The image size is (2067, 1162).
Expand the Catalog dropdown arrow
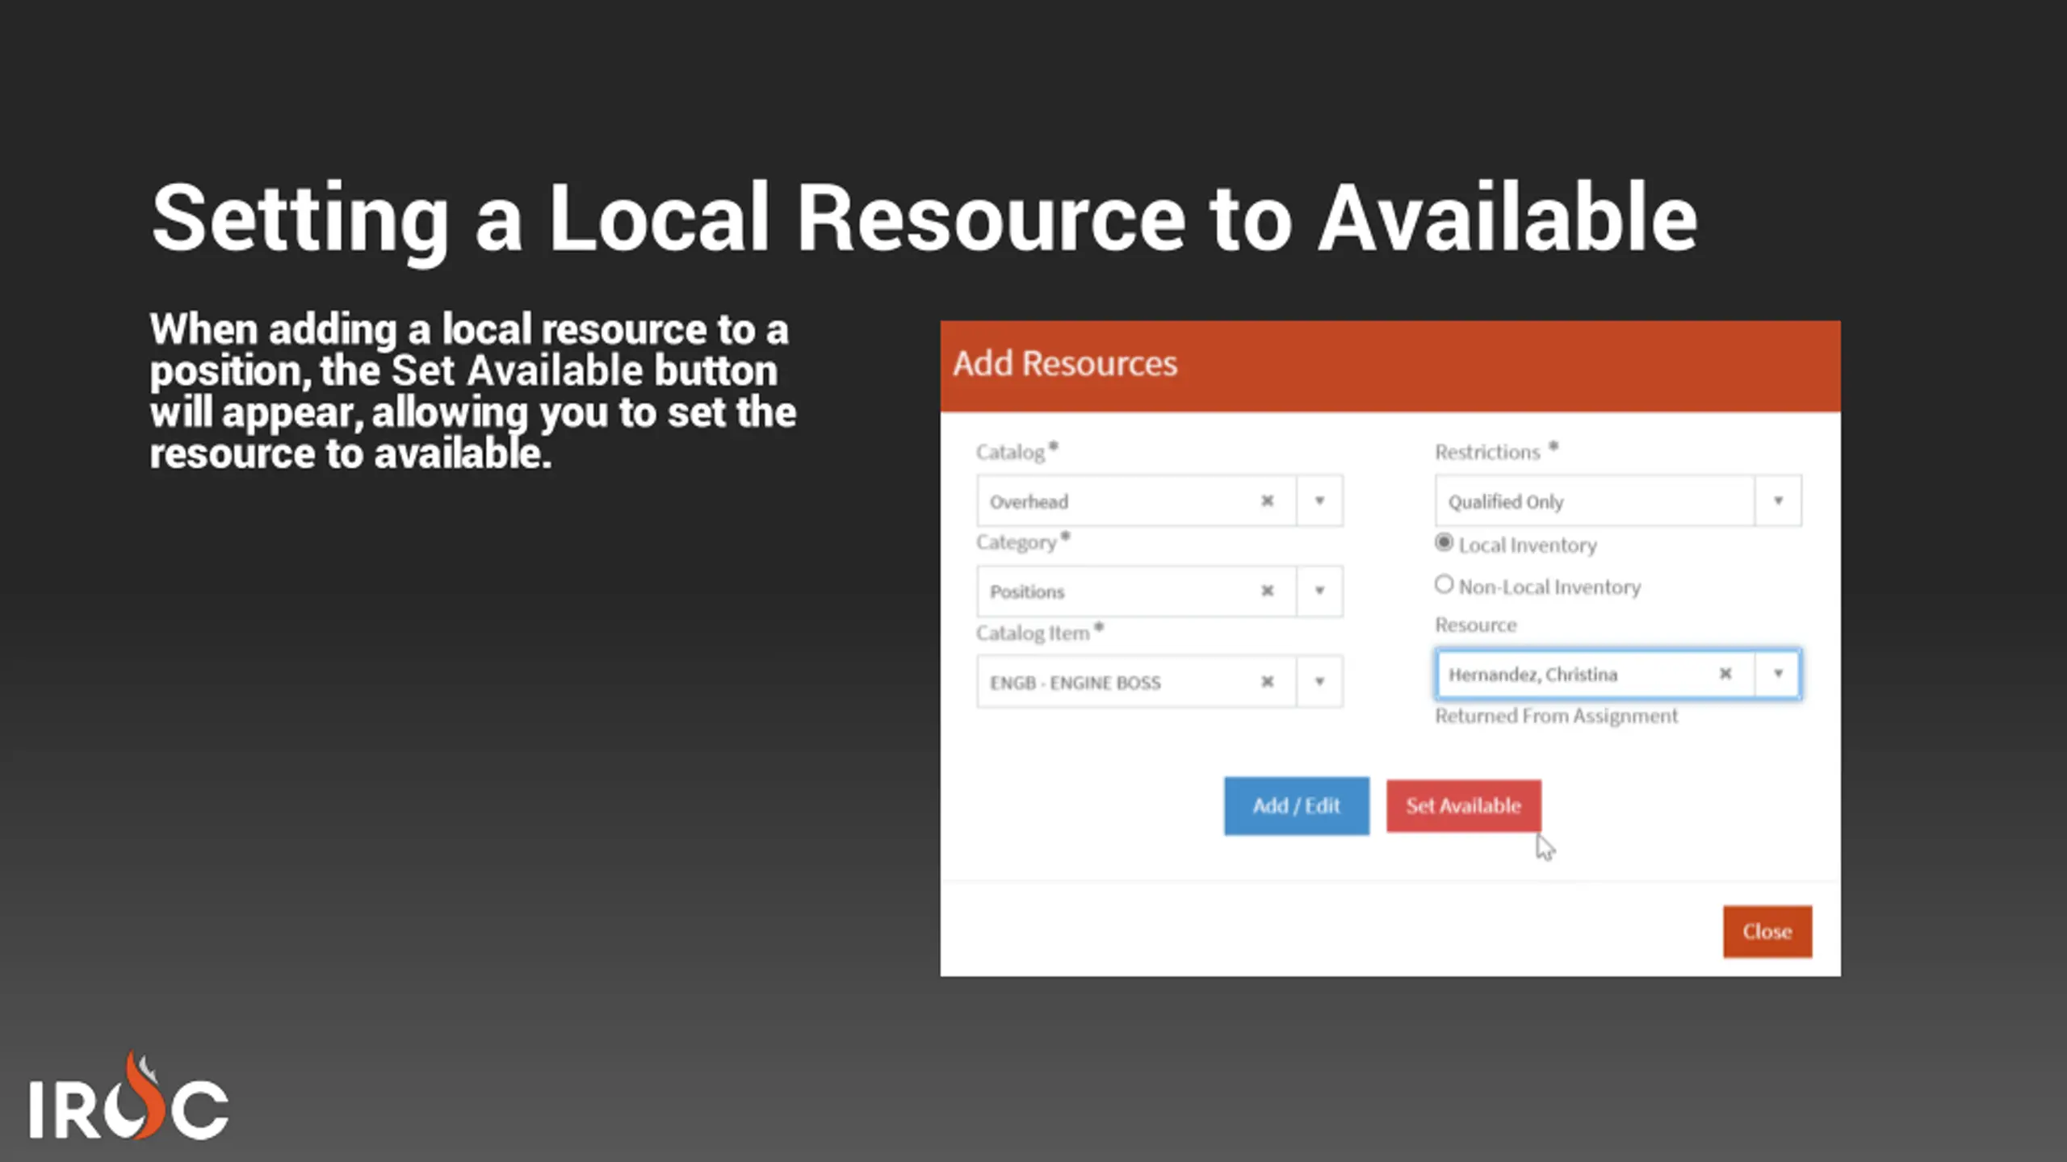[1319, 501]
